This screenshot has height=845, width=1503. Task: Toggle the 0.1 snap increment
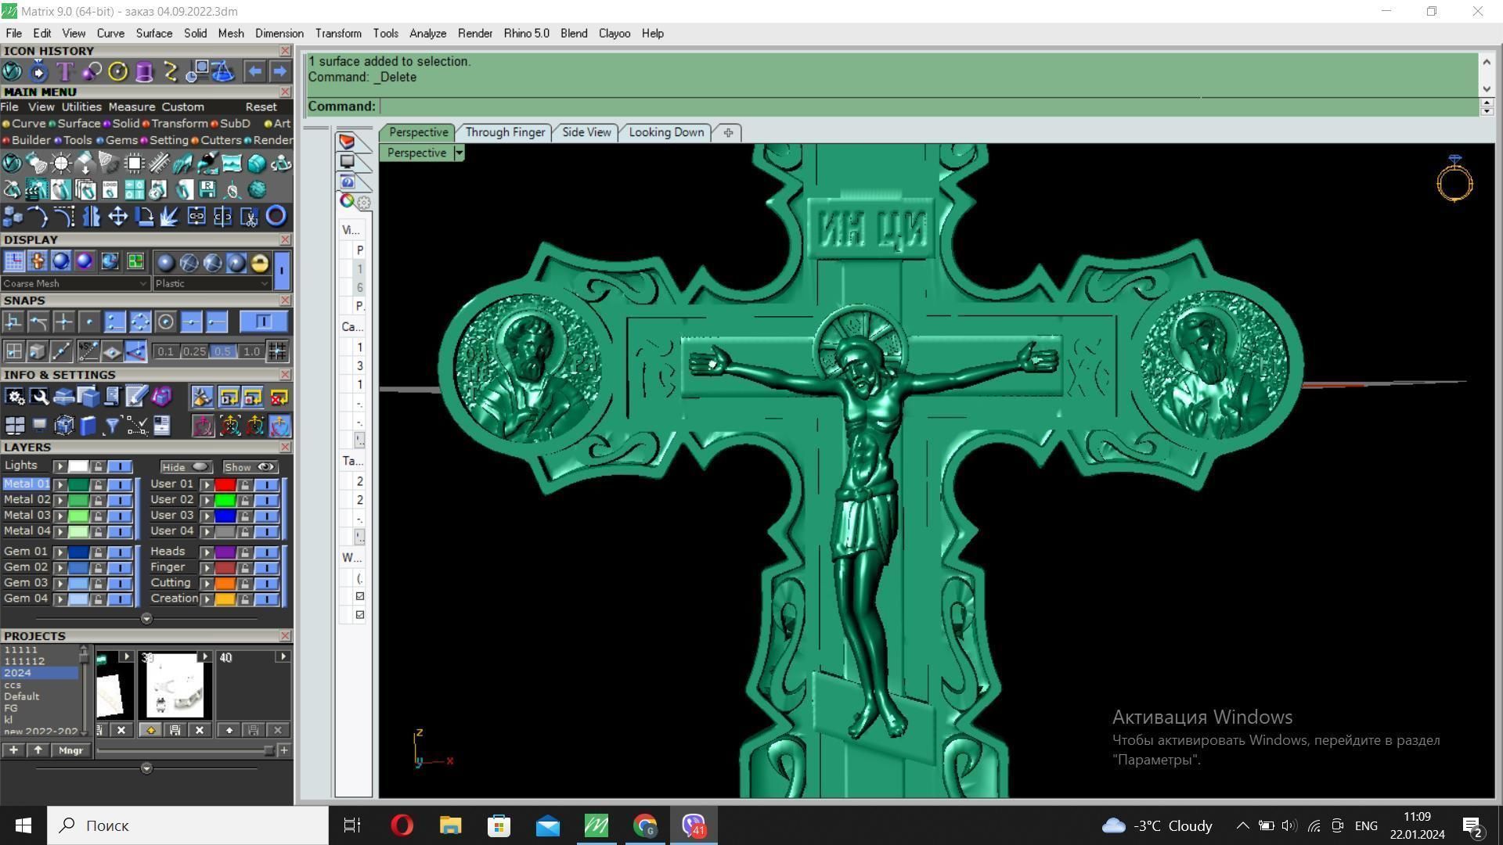pyautogui.click(x=165, y=351)
